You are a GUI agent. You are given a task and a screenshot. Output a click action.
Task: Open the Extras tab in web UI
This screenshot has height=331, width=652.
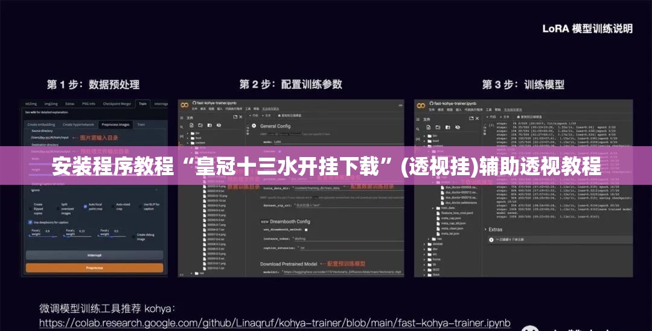70,103
